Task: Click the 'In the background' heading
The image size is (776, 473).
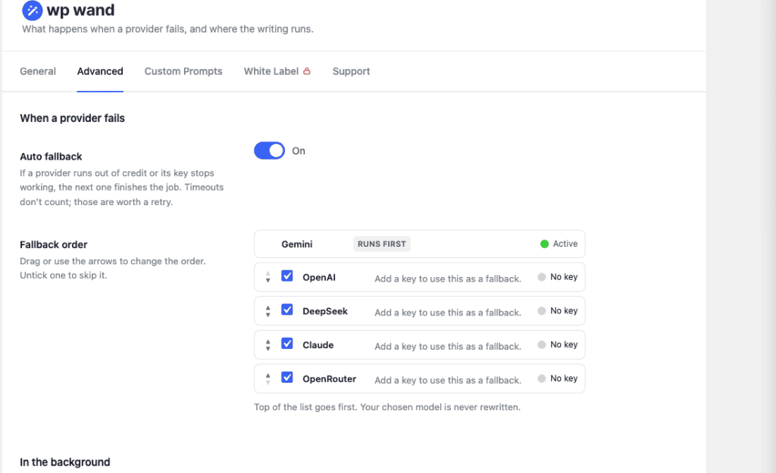Action: point(65,462)
